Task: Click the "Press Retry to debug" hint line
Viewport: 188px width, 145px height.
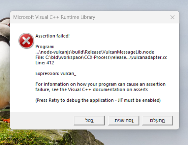Action: (x=98, y=100)
